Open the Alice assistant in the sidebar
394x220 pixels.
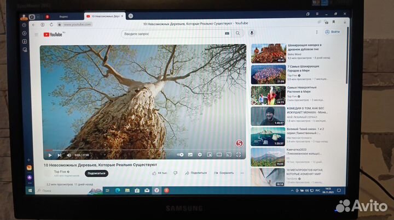(30, 177)
